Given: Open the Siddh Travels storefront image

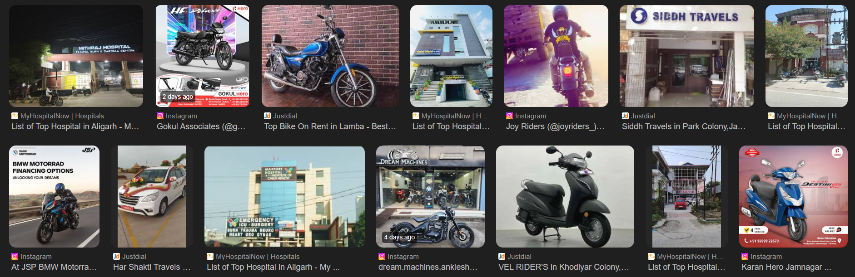Looking at the screenshot, I should tap(687, 56).
